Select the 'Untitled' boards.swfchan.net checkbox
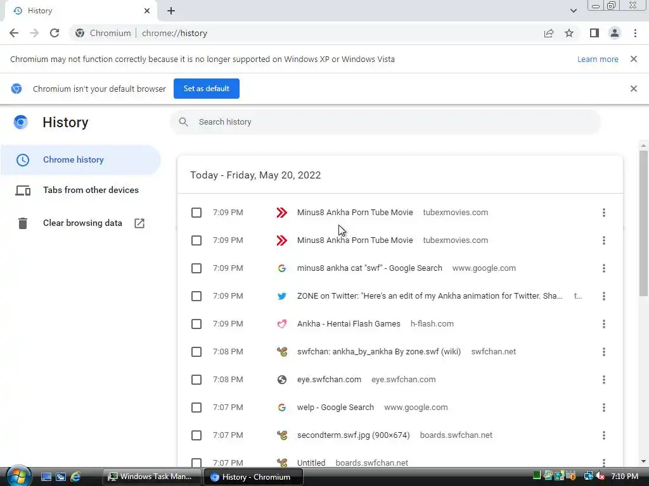This screenshot has width=649, height=486. pos(196,463)
